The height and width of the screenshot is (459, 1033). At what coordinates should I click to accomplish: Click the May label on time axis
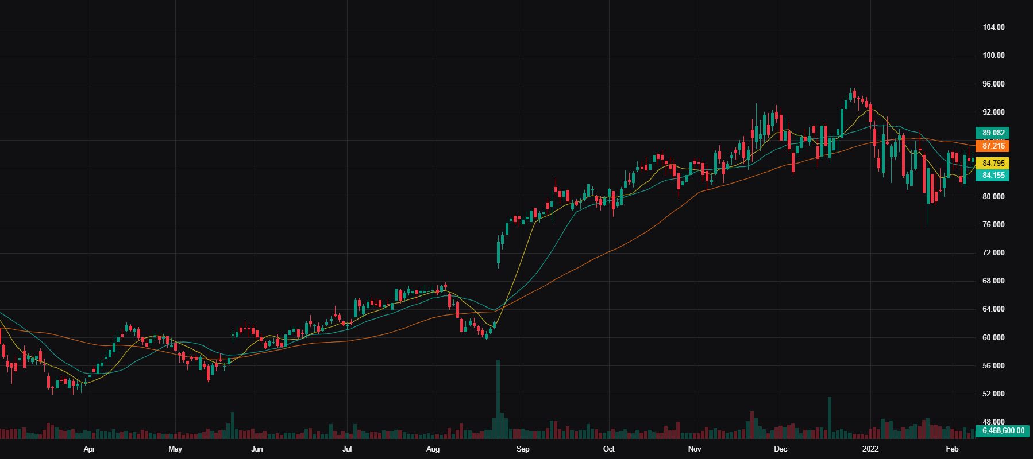pos(175,449)
